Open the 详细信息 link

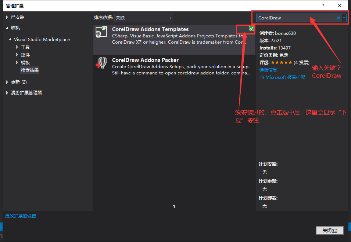click(268, 70)
